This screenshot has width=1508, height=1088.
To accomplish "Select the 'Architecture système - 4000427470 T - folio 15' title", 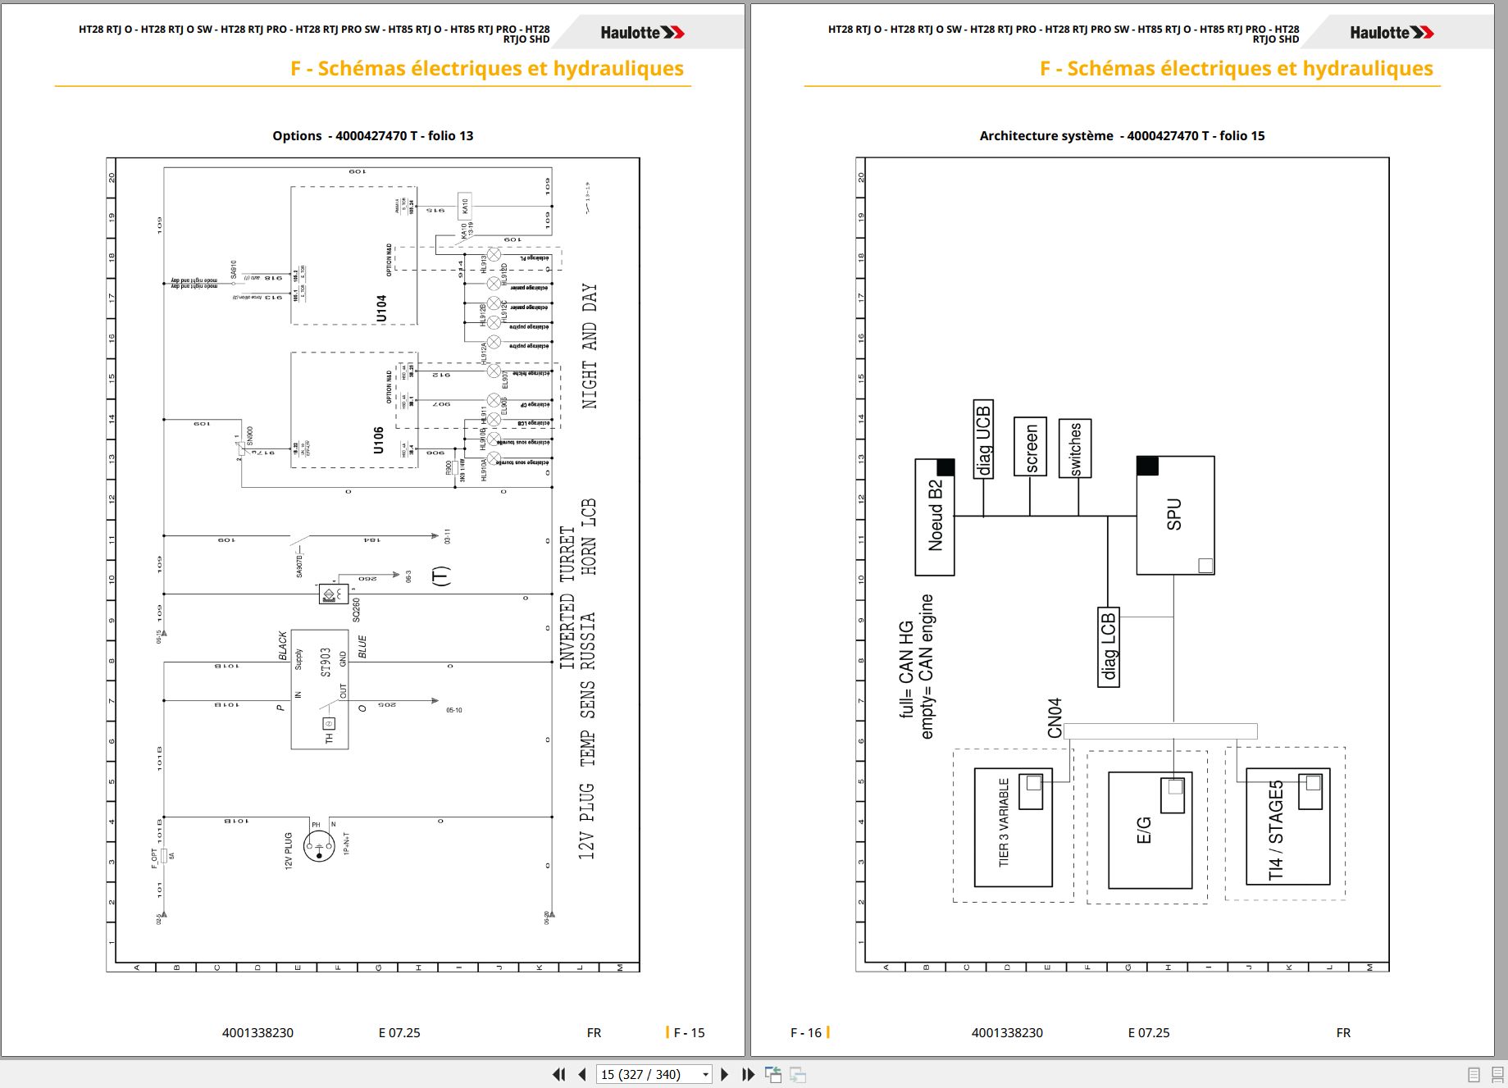I will (1122, 136).
